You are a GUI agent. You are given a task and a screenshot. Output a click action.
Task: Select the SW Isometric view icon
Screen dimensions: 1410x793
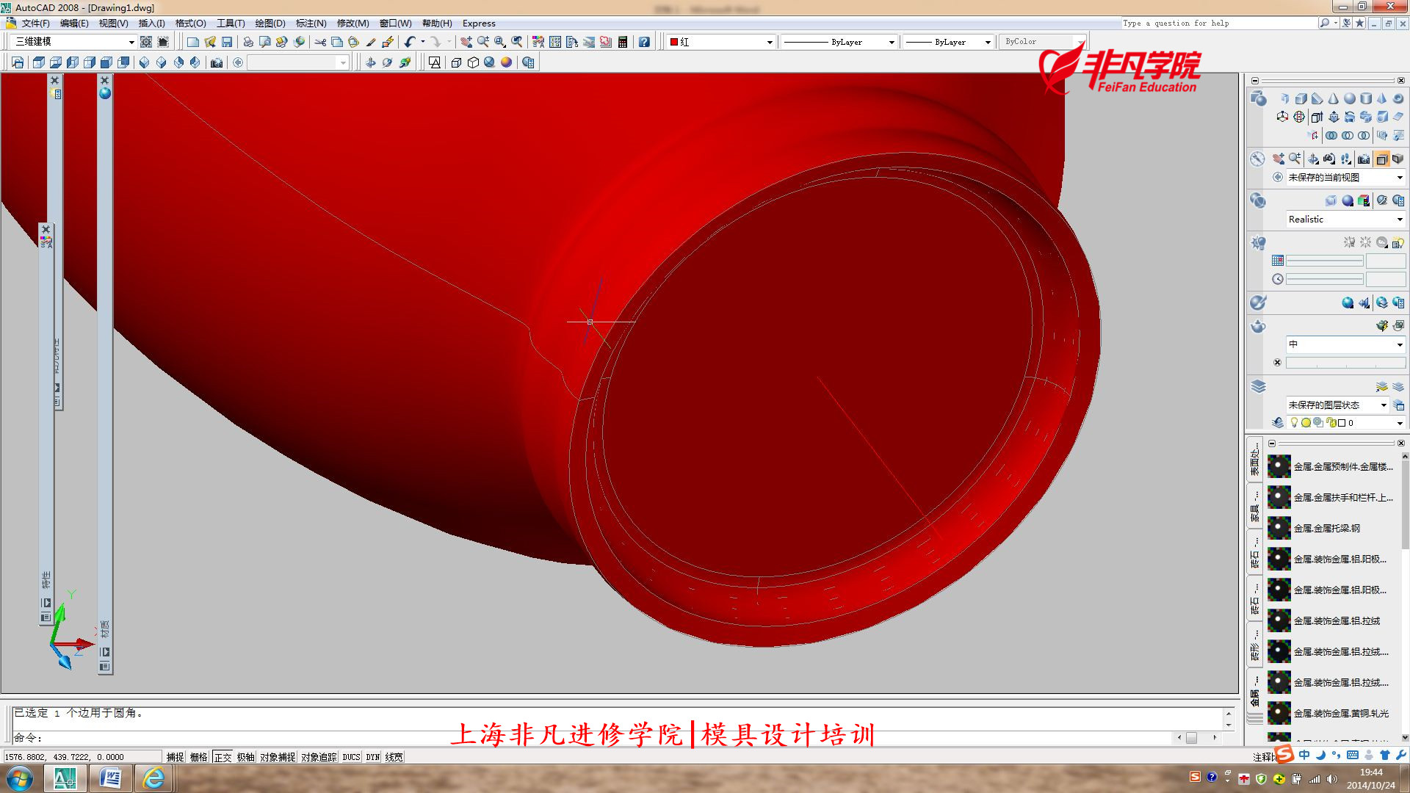tap(144, 62)
